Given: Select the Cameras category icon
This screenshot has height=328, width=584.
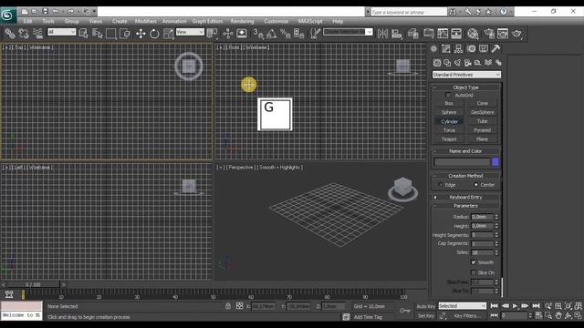Looking at the screenshot, I should 467,63.
